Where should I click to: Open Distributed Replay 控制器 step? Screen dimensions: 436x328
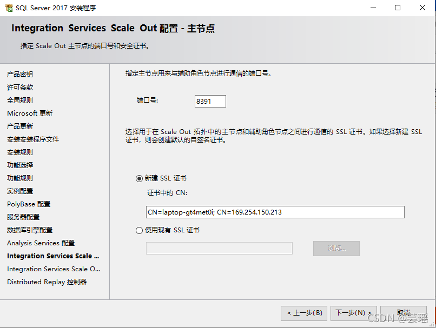pyautogui.click(x=47, y=282)
